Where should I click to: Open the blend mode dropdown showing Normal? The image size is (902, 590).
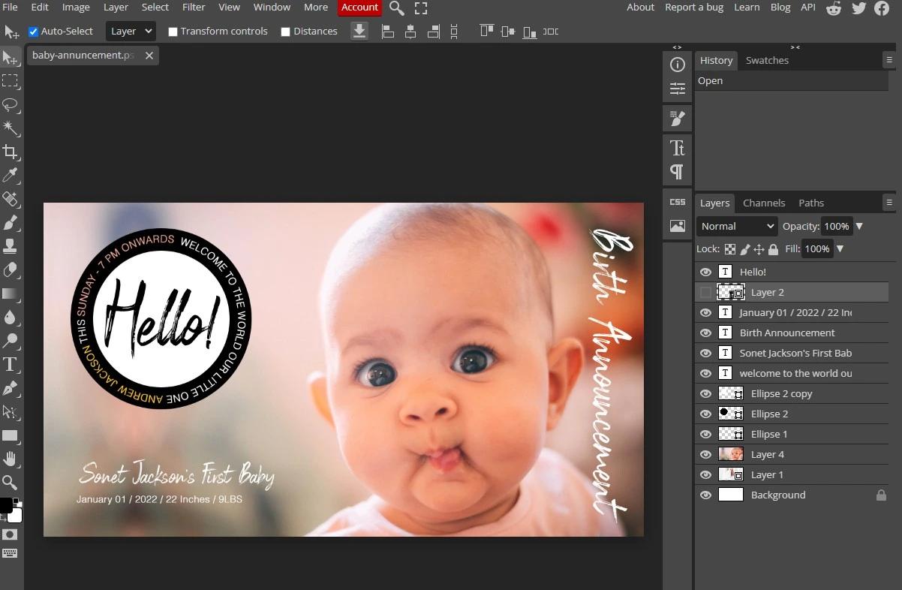click(736, 226)
